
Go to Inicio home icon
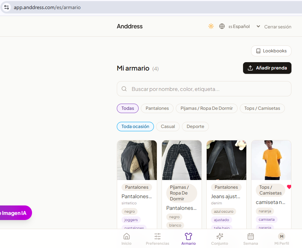coord(126,236)
